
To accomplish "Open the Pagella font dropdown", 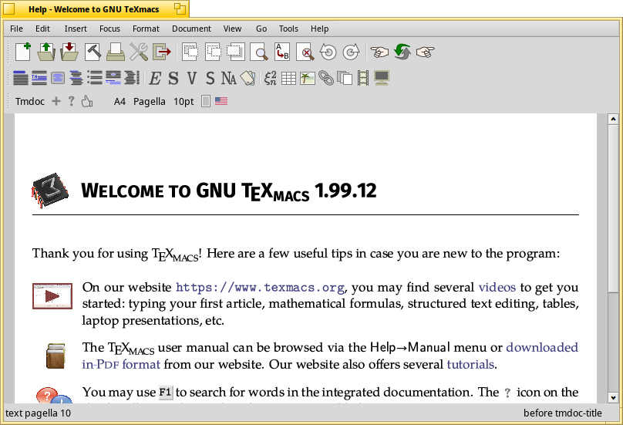I will (150, 102).
